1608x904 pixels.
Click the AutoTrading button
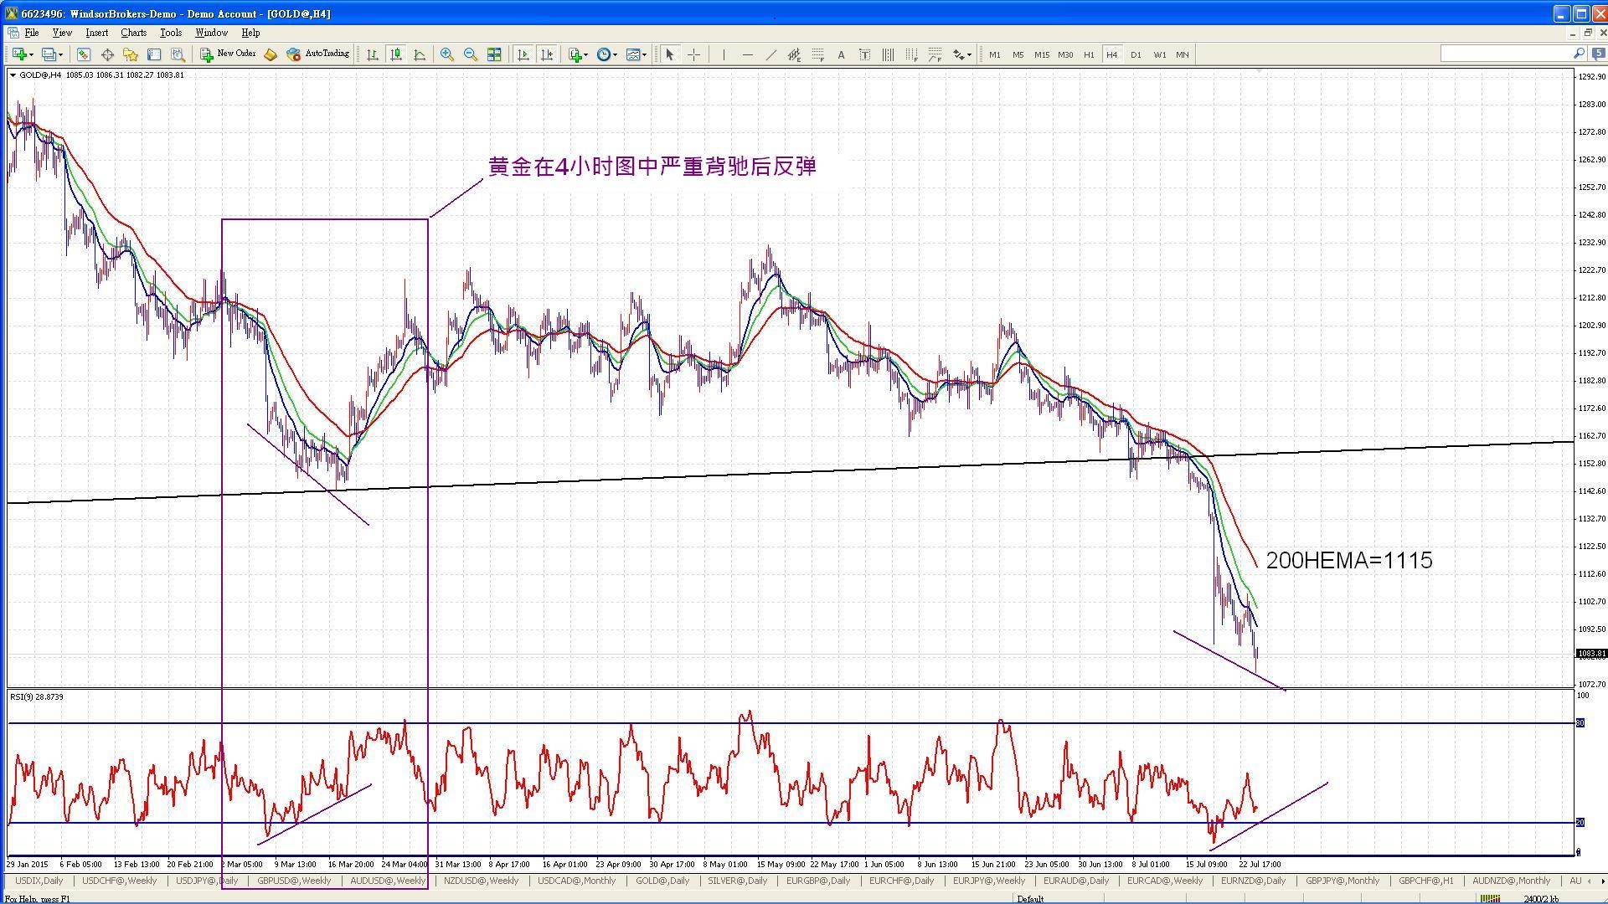[317, 54]
